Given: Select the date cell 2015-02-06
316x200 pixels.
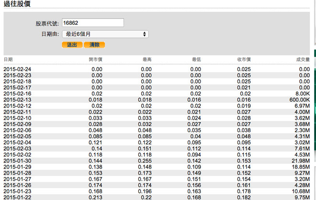Looking at the screenshot, I should click(x=17, y=130).
